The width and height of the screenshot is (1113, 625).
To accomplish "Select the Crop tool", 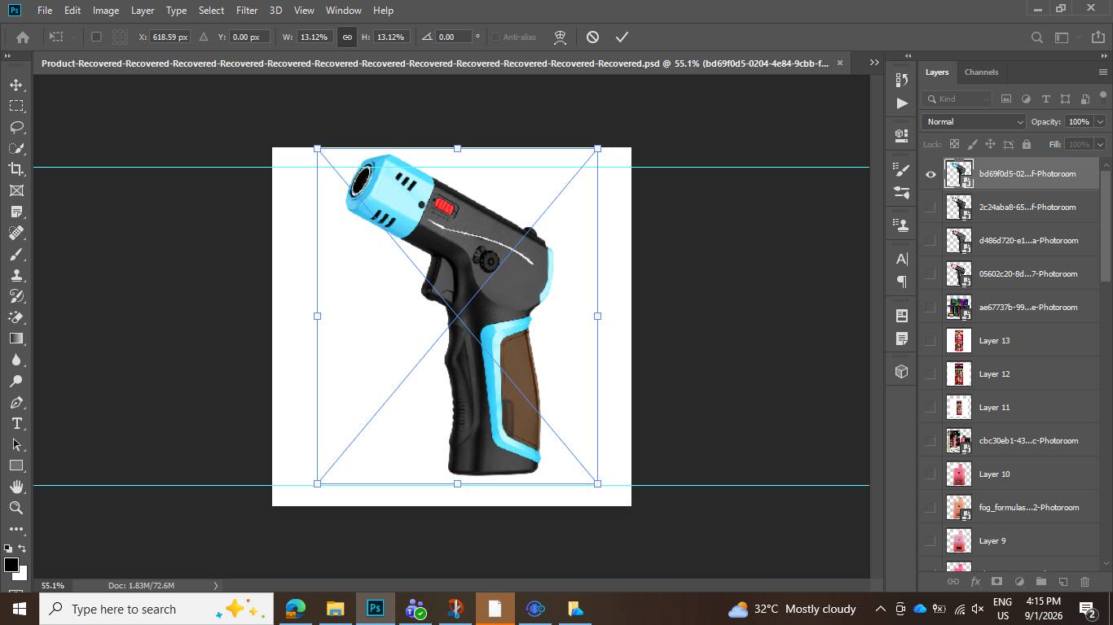I will point(16,169).
